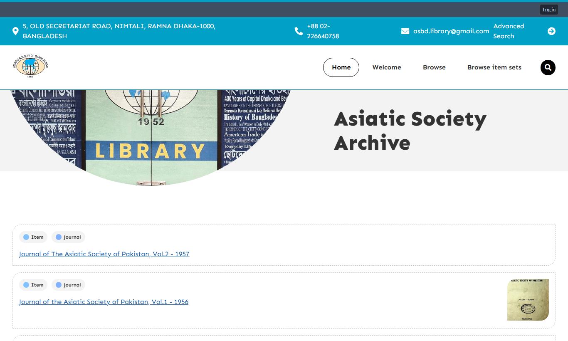Select the Home menu item
568x341 pixels.
pyautogui.click(x=341, y=67)
